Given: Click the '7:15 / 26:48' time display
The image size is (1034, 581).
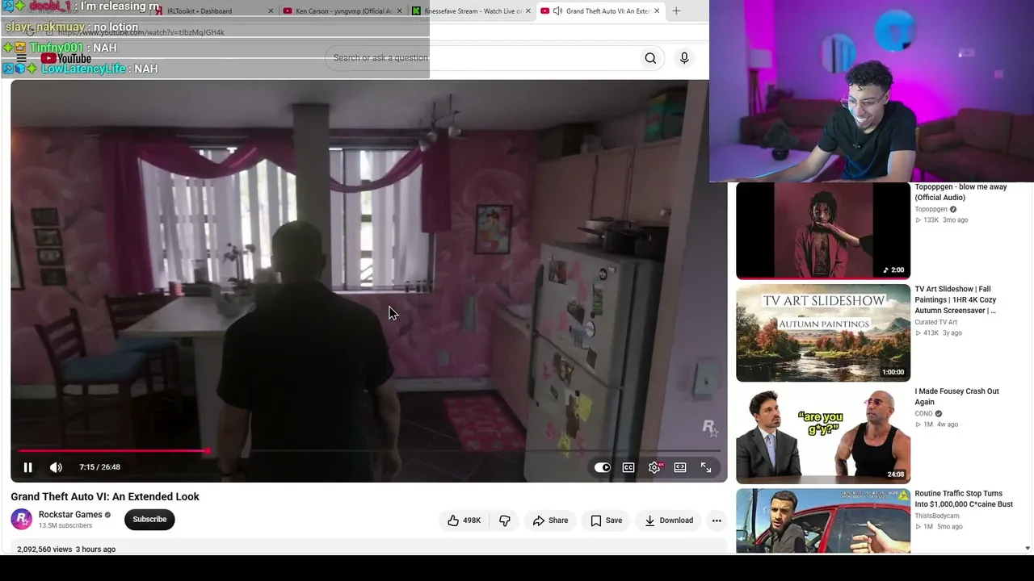Looking at the screenshot, I should (100, 467).
